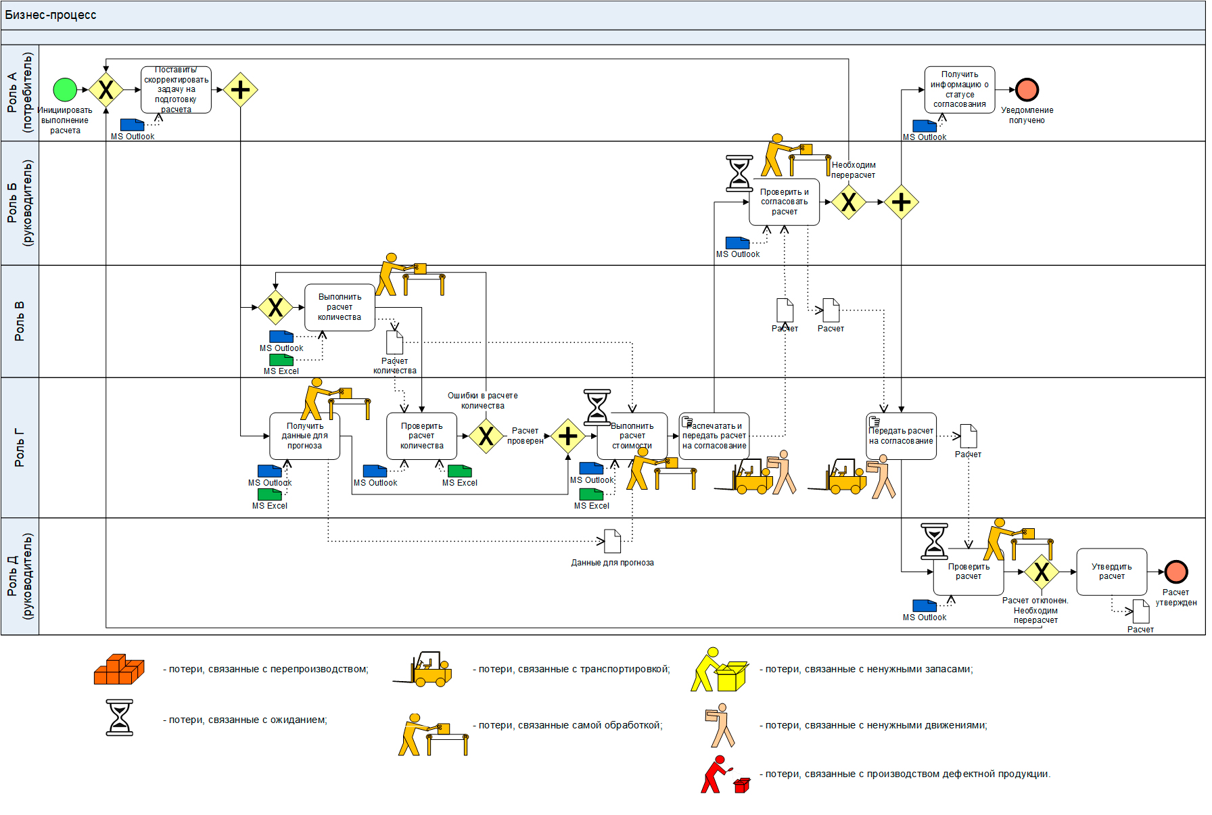Click the hourglass waiting-loss icon in legend

(120, 718)
